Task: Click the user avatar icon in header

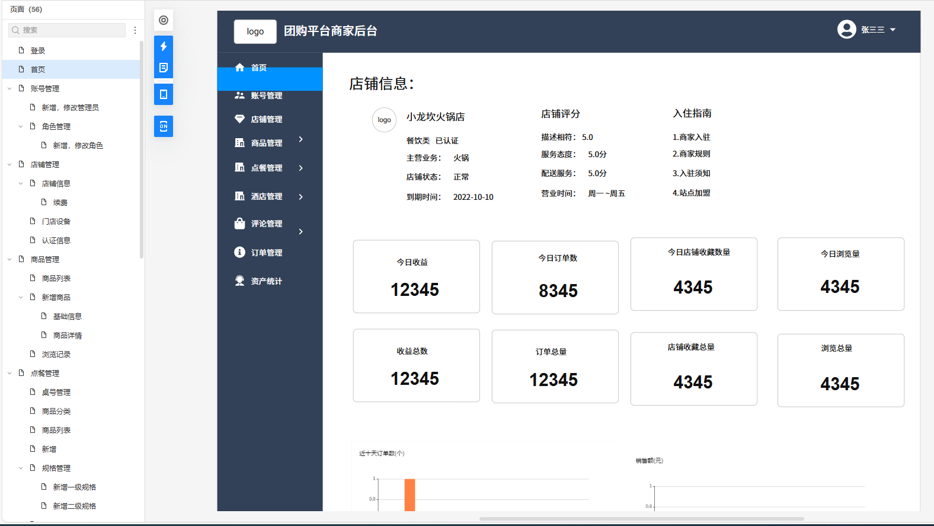Action: click(846, 29)
